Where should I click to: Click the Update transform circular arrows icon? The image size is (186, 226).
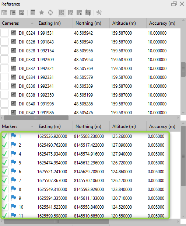point(50,13)
